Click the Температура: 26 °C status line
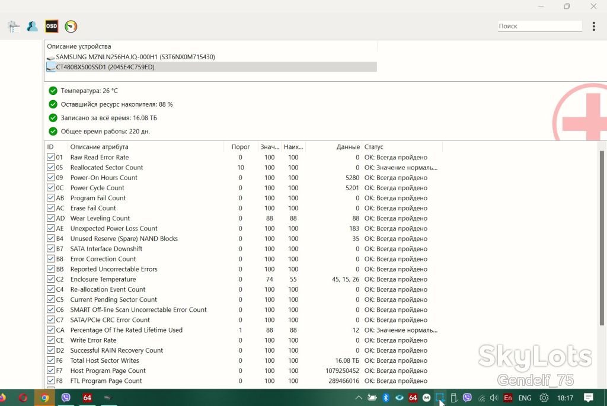 point(83,91)
